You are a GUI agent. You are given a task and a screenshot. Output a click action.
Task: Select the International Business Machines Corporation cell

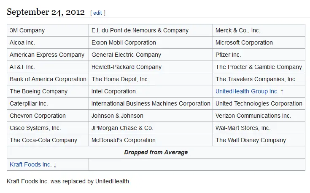click(x=151, y=103)
